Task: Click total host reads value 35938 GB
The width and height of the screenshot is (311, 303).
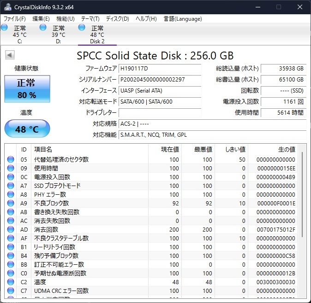Action: click(284, 69)
